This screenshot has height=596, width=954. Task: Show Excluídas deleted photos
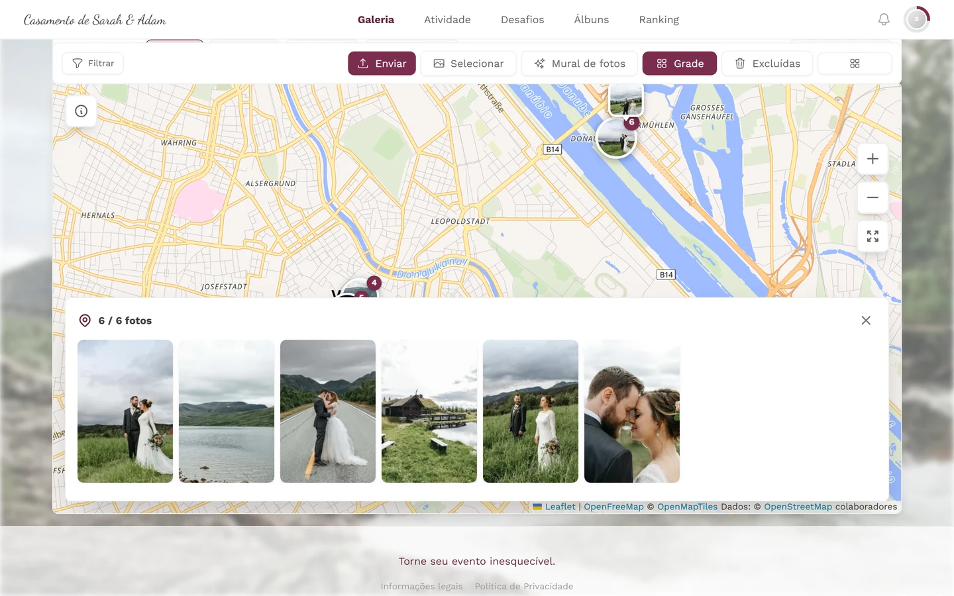coord(767,64)
